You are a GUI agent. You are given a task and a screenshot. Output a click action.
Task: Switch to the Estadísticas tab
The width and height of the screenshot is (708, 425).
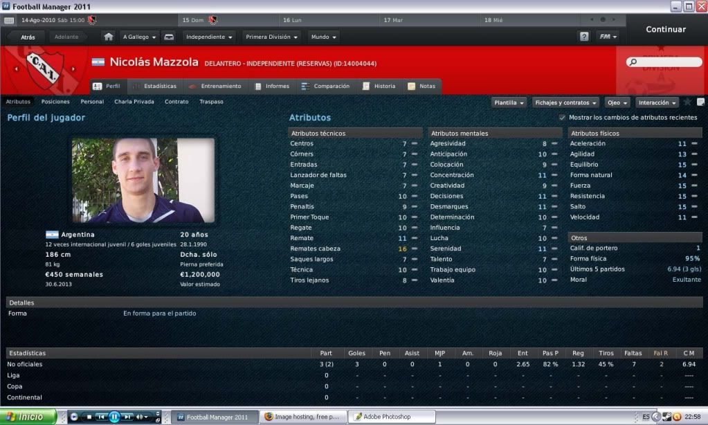154,87
